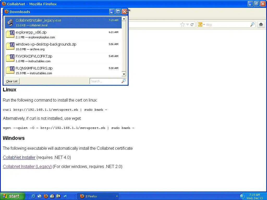Open the notepad-style Quick Launch icon
This screenshot has height=200, width=267.
coord(52,196)
